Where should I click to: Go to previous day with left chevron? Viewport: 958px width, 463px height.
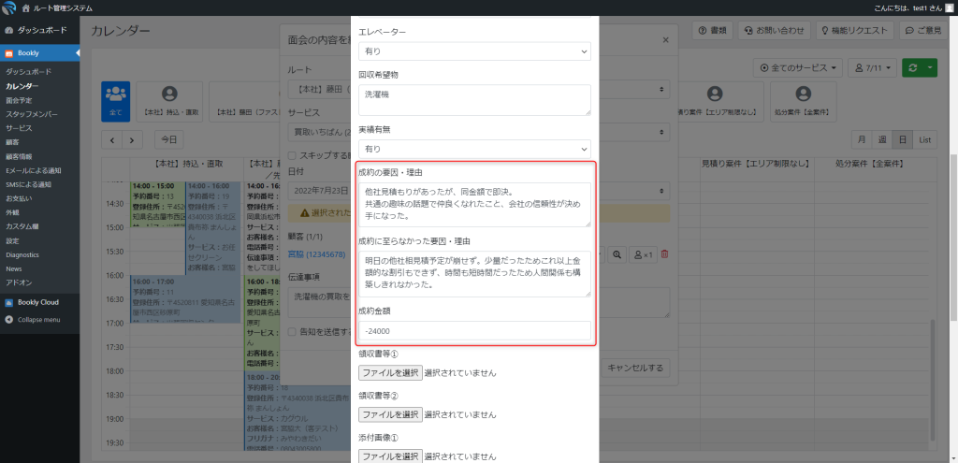pyautogui.click(x=112, y=139)
